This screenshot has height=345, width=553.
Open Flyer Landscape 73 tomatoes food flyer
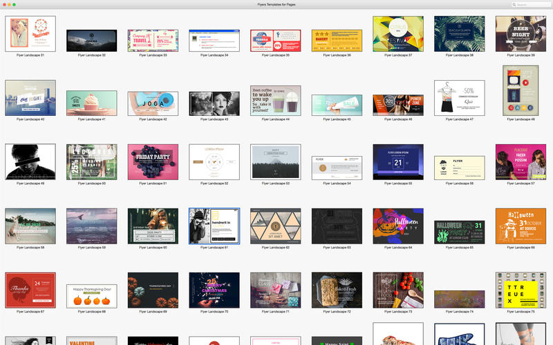pyautogui.click(x=398, y=290)
